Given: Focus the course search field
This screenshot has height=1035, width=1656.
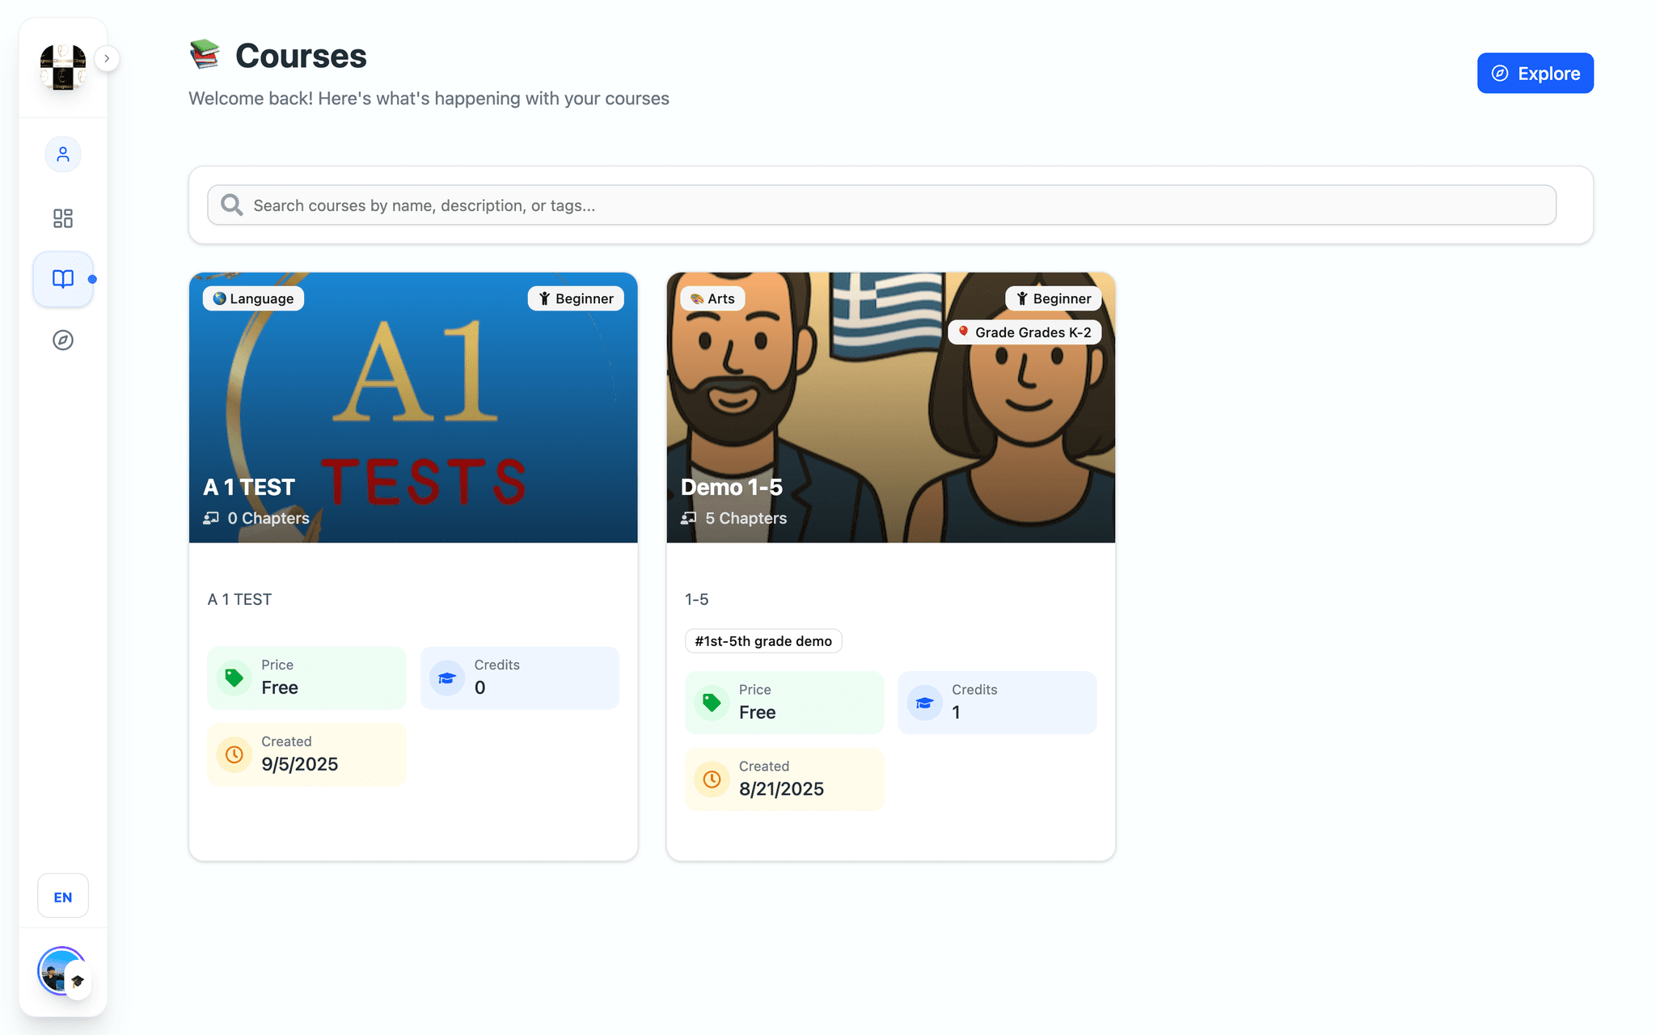Looking at the screenshot, I should click(881, 205).
